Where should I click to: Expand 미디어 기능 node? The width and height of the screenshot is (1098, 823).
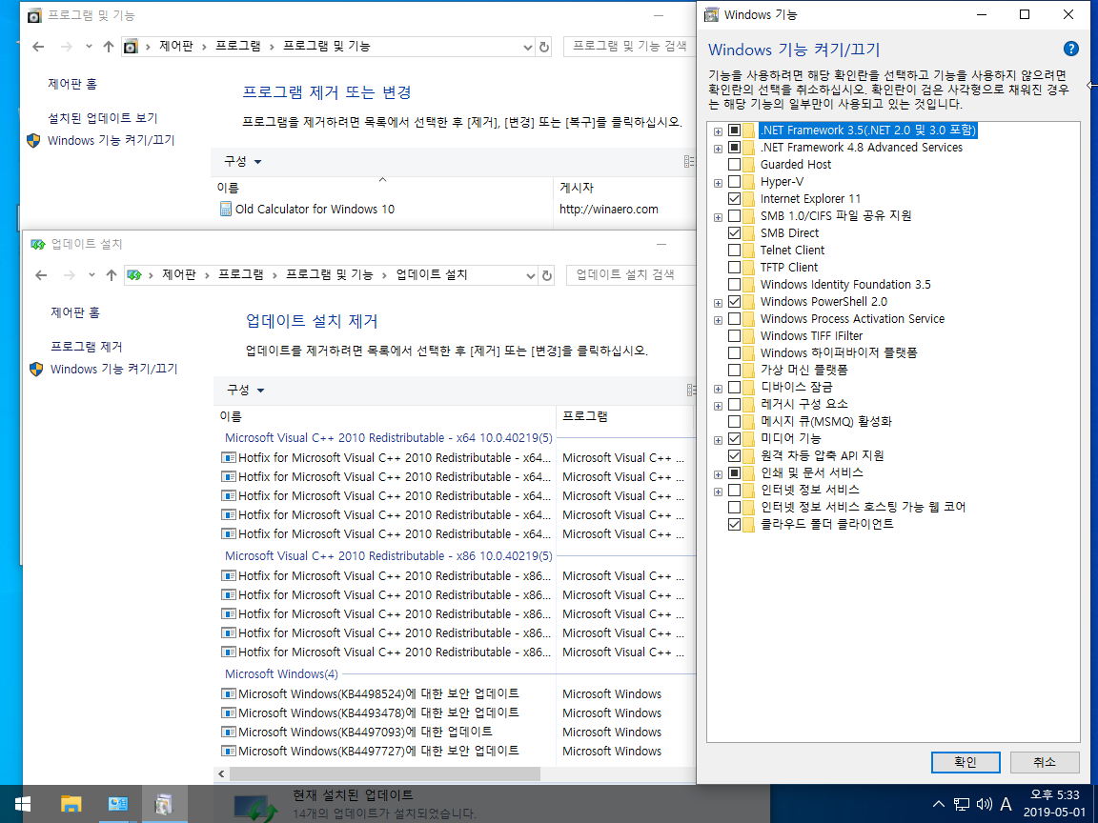(718, 441)
